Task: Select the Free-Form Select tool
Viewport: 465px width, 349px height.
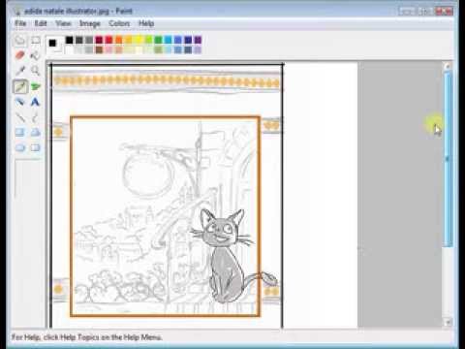Action: coord(20,41)
